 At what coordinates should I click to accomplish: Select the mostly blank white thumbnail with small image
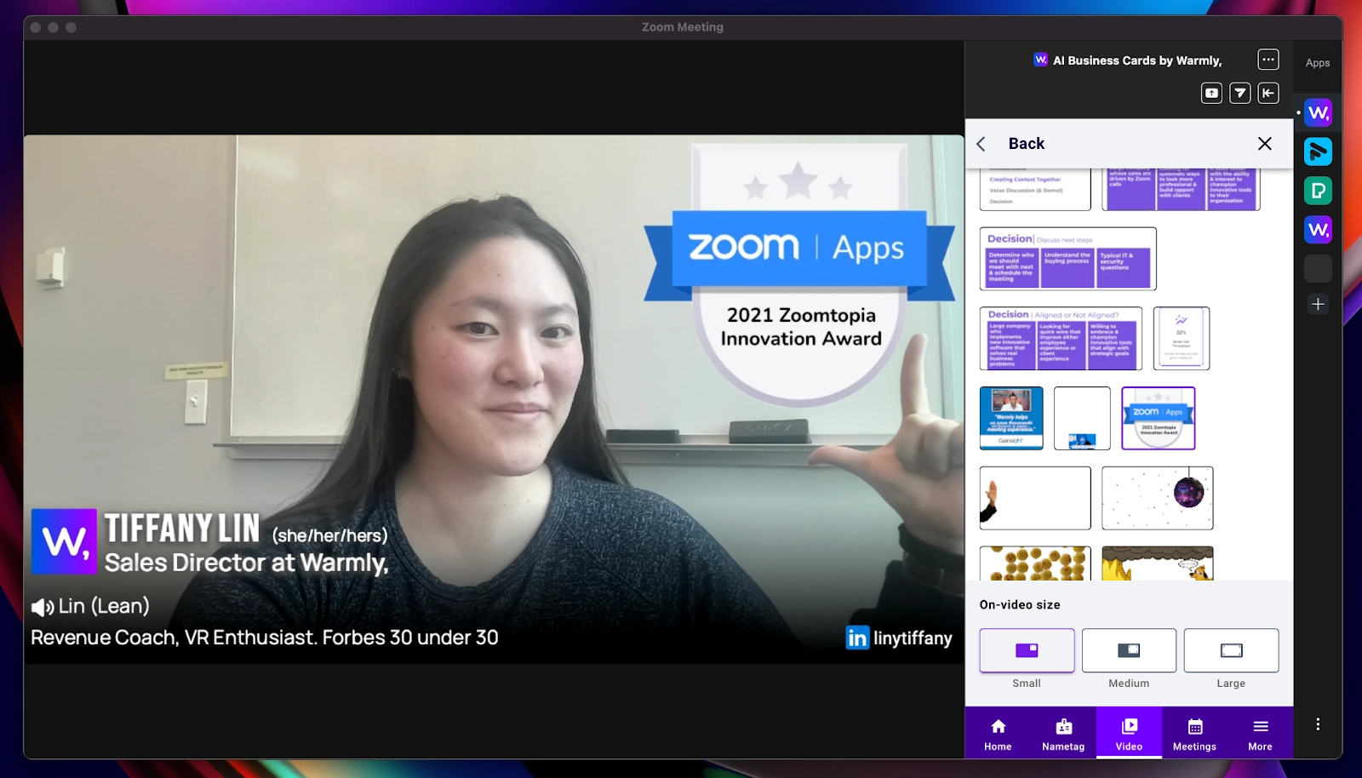point(1082,418)
